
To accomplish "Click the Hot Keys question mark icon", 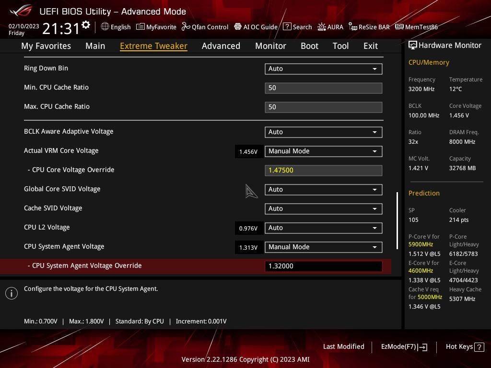I will (479, 347).
